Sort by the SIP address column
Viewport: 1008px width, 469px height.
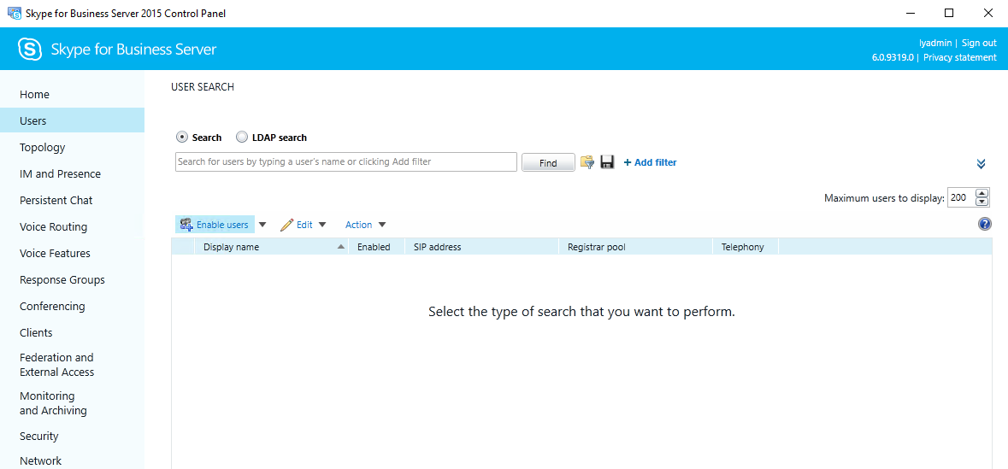pyautogui.click(x=481, y=247)
